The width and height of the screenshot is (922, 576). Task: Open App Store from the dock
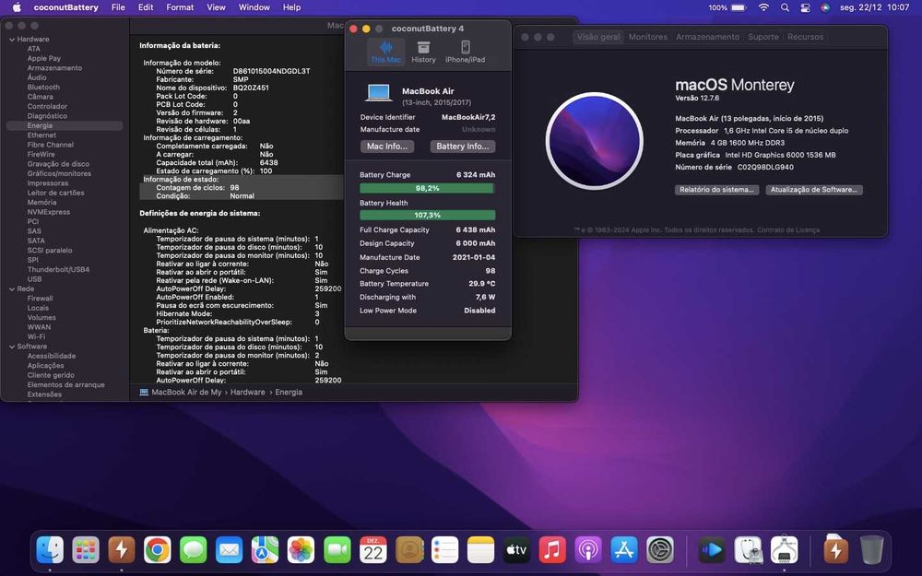click(x=624, y=550)
